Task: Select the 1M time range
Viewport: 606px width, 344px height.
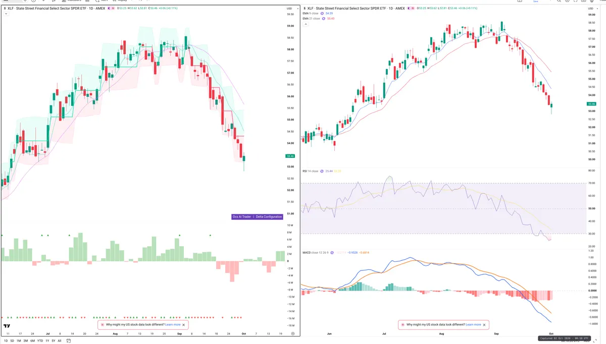Action: pyautogui.click(x=19, y=341)
